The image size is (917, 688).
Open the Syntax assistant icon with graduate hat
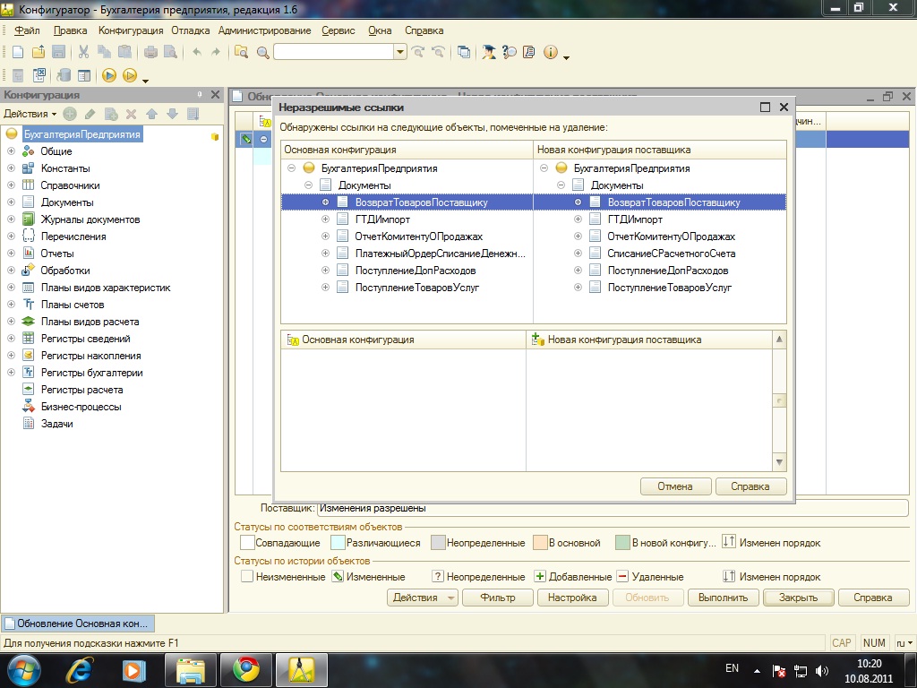(489, 52)
